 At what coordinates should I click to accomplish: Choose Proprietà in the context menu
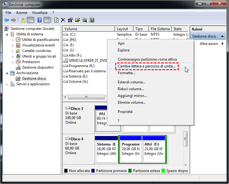[150, 112]
